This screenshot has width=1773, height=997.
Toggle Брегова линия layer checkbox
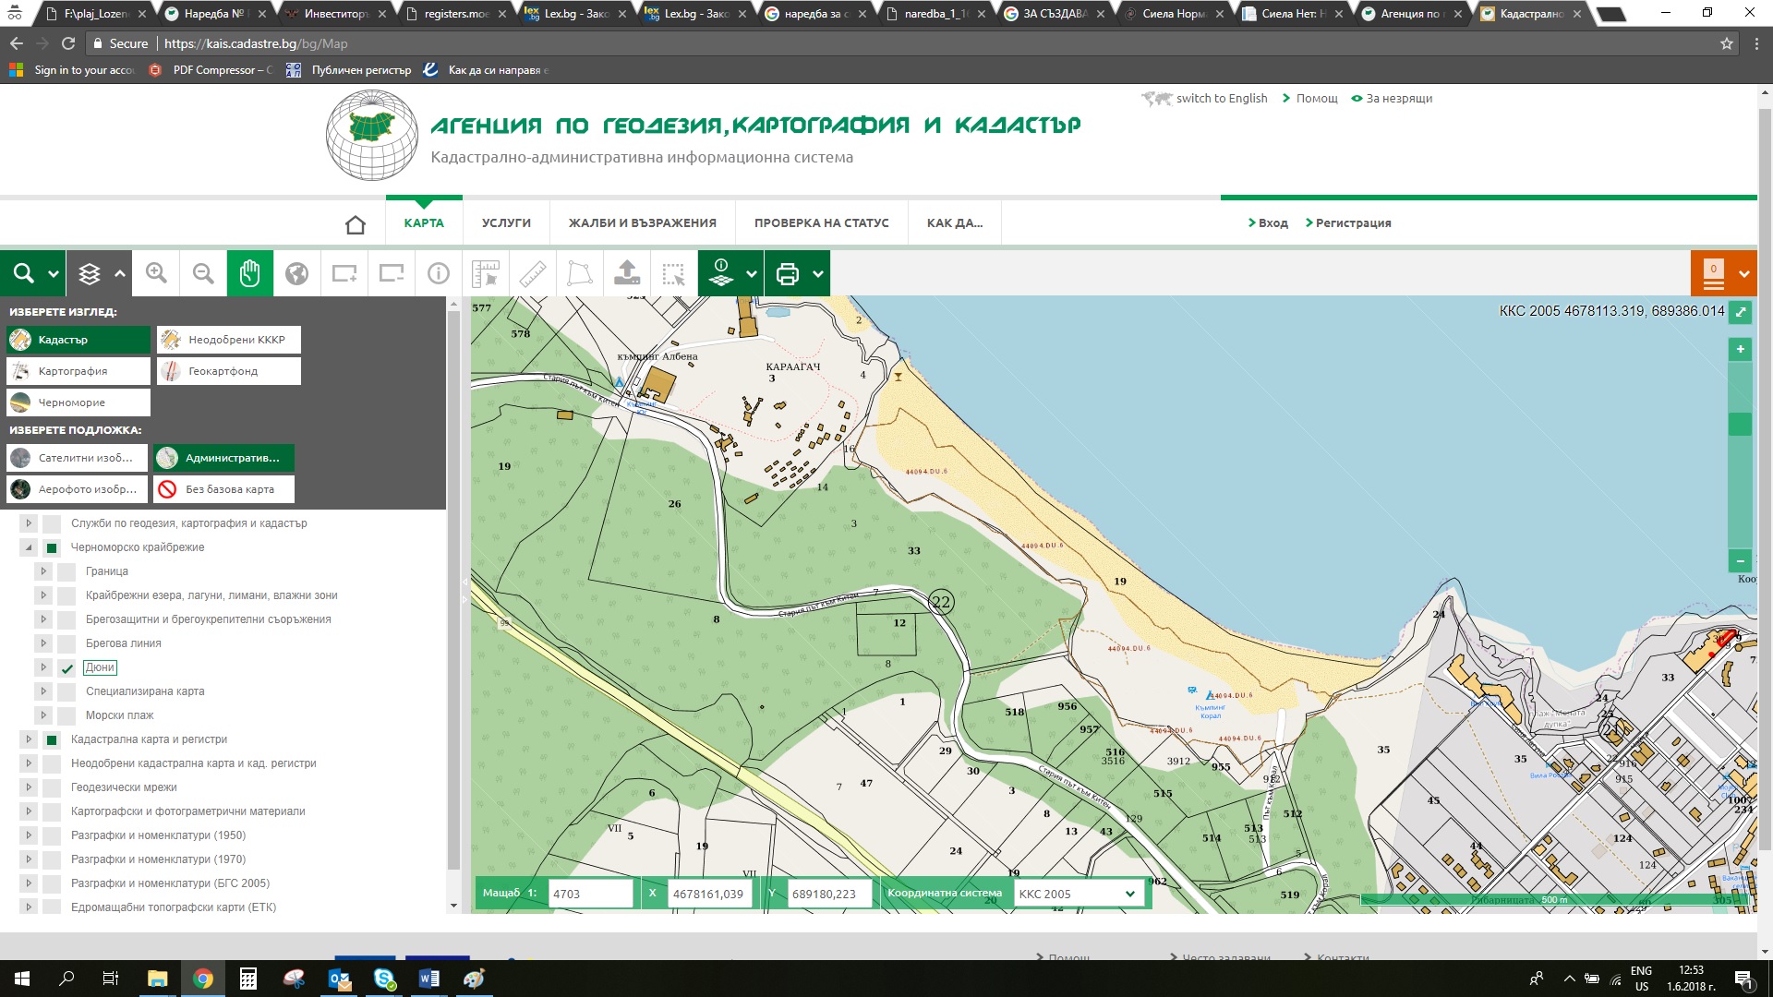click(x=66, y=643)
